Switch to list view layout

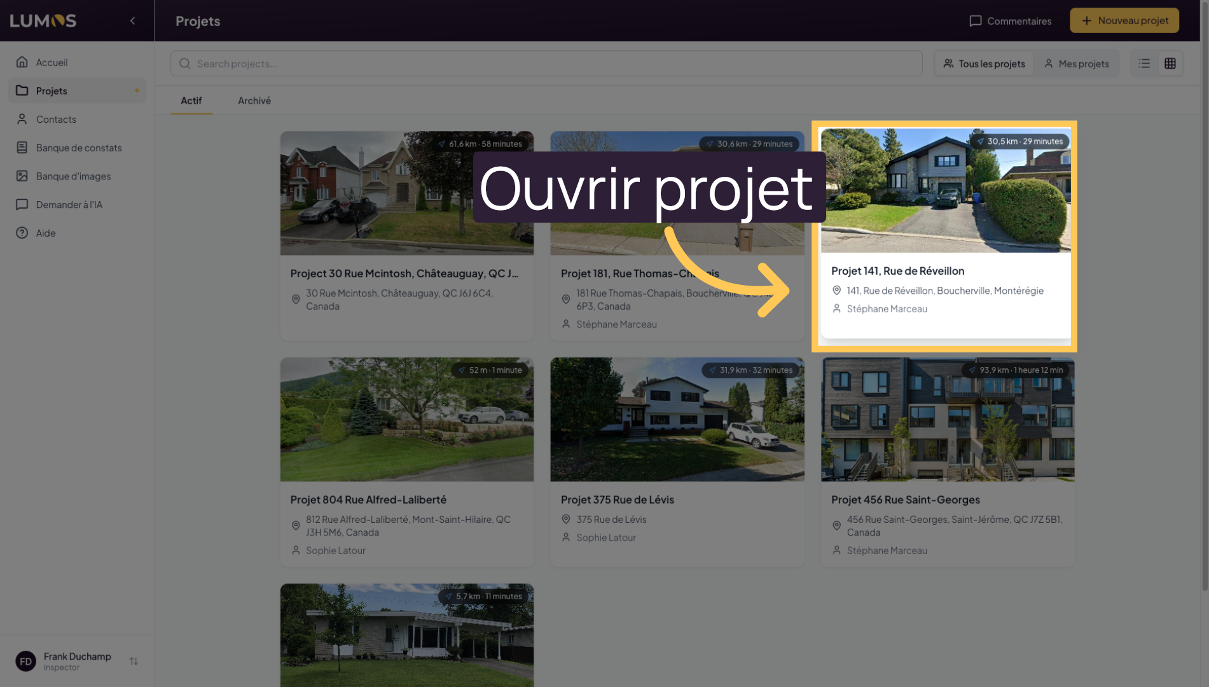pyautogui.click(x=1144, y=64)
